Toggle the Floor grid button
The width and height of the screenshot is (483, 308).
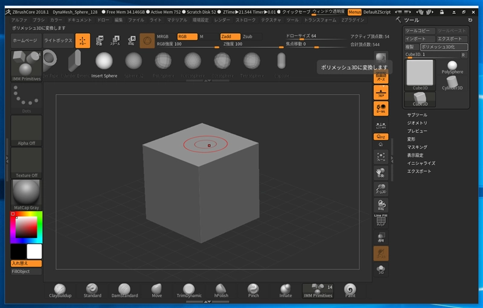tap(381, 92)
